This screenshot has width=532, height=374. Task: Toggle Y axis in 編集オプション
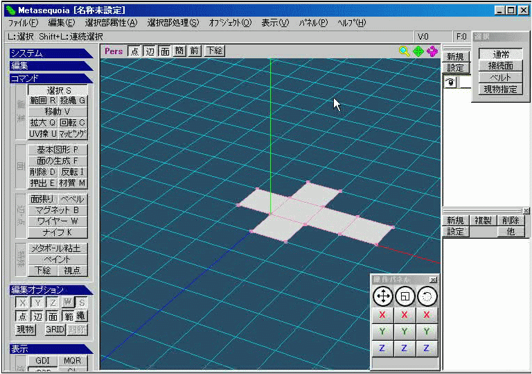coord(37,303)
